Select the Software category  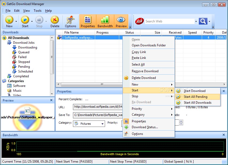coord(19,86)
